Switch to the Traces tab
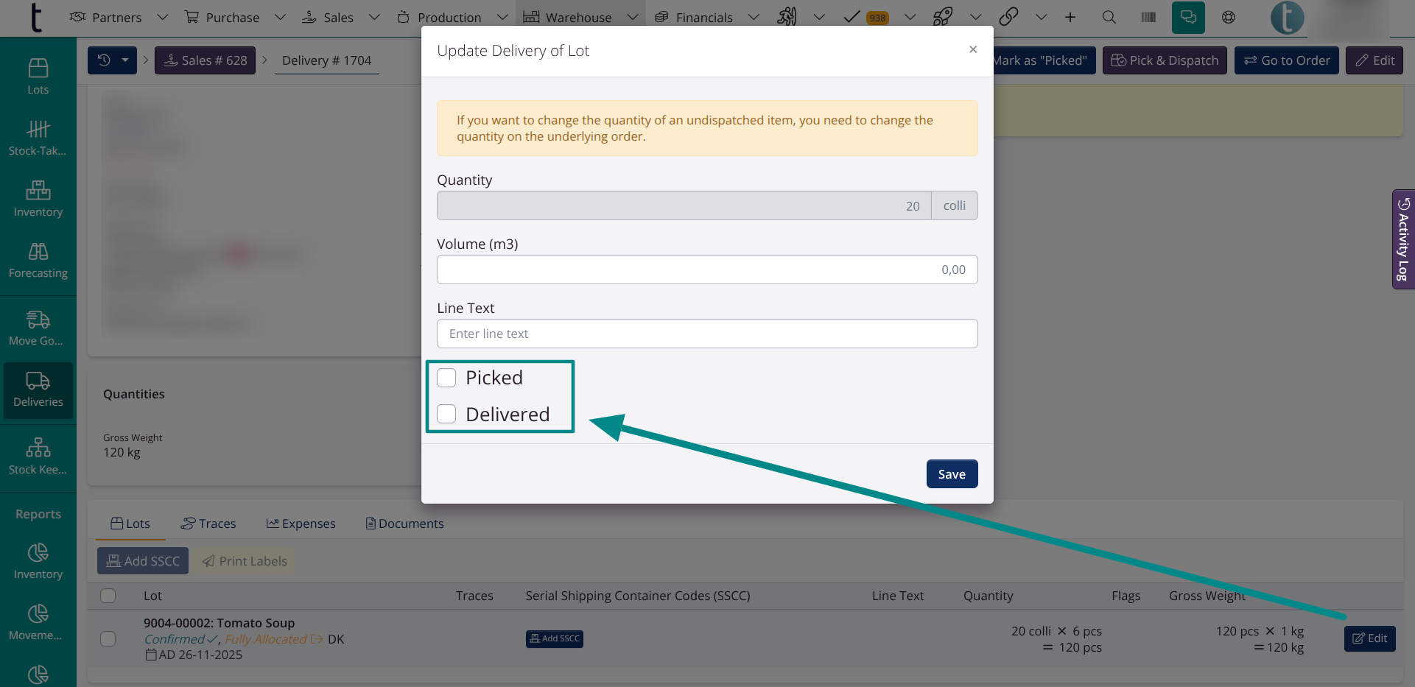Screen dimensions: 1415x687 [208, 523]
